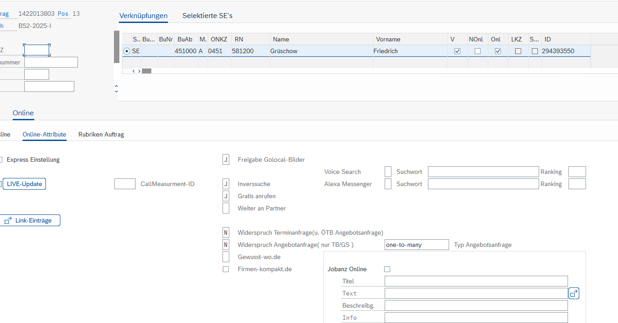Click the Vorname column header
This screenshot has width=618, height=323.
(x=411, y=39)
